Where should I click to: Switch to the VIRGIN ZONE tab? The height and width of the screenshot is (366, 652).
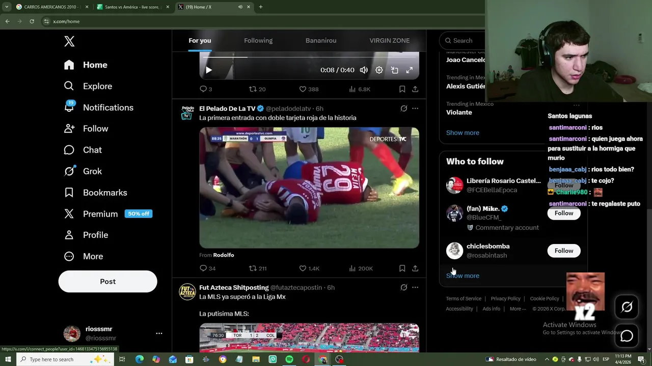(390, 41)
